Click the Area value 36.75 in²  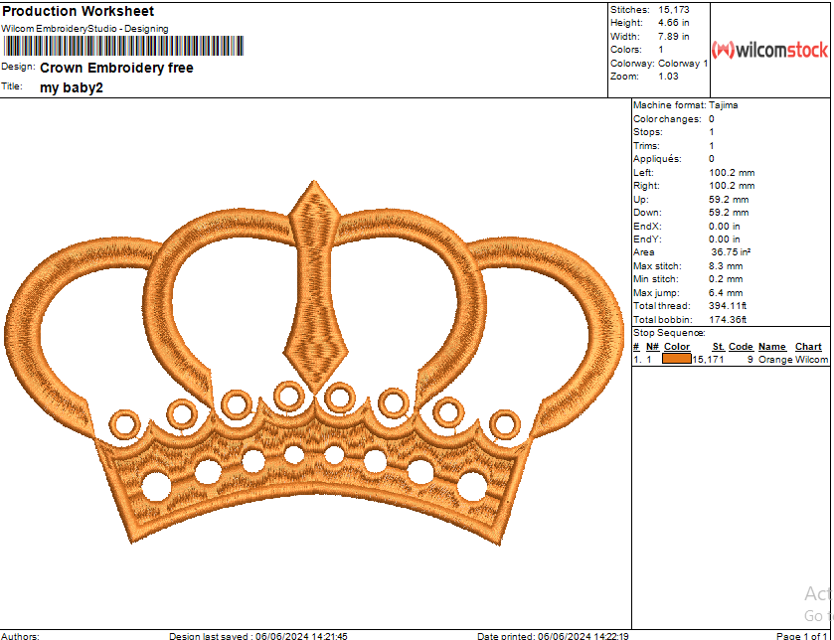point(731,252)
